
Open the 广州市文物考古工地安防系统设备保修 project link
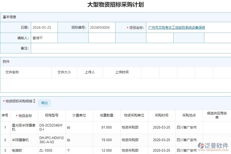tap(176, 28)
